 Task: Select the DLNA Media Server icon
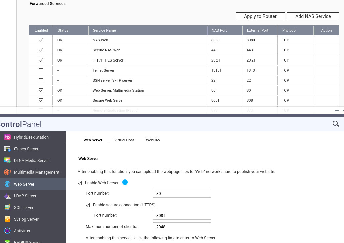[x=7, y=160]
